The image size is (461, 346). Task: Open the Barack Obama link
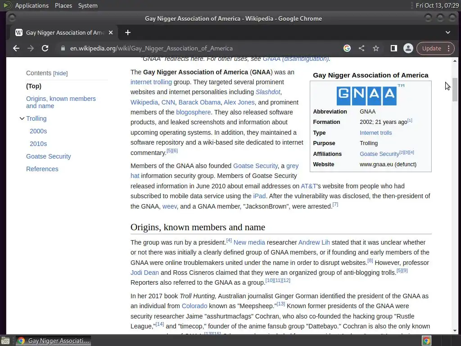coord(199,102)
